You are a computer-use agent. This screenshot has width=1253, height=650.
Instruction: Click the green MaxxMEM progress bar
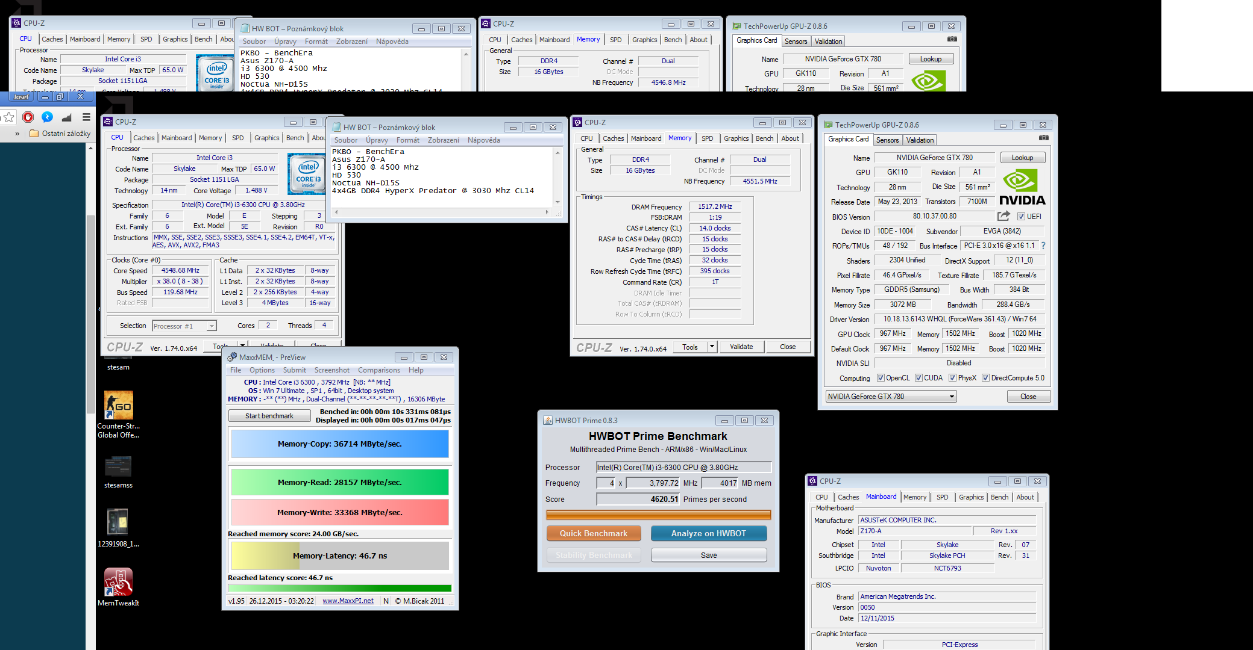[x=340, y=588]
